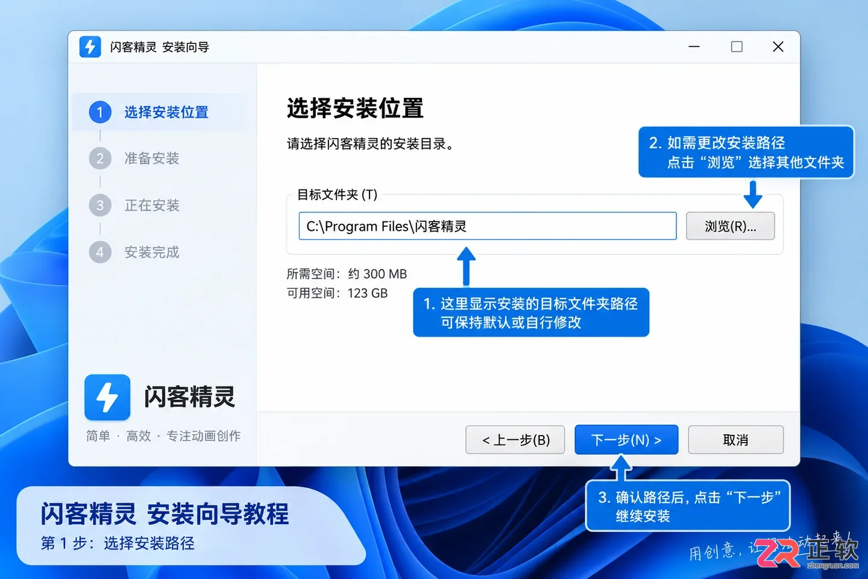This screenshot has height=579, width=868.
Task: Click the 闪客精灵 安装向导 title bar text
Action: (160, 47)
